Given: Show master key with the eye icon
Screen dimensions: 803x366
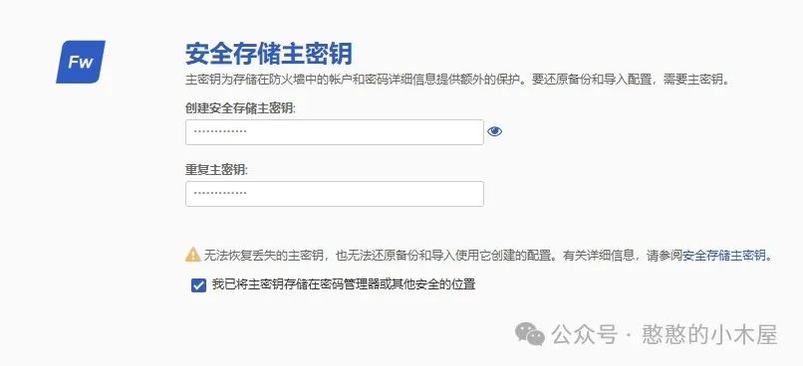Looking at the screenshot, I should [494, 132].
